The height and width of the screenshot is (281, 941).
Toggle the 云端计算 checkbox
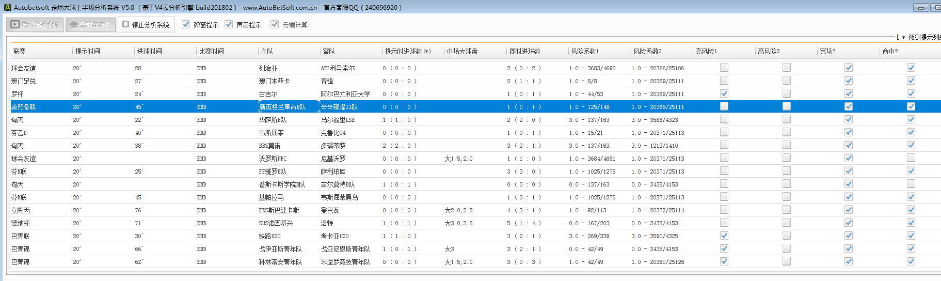(x=275, y=24)
